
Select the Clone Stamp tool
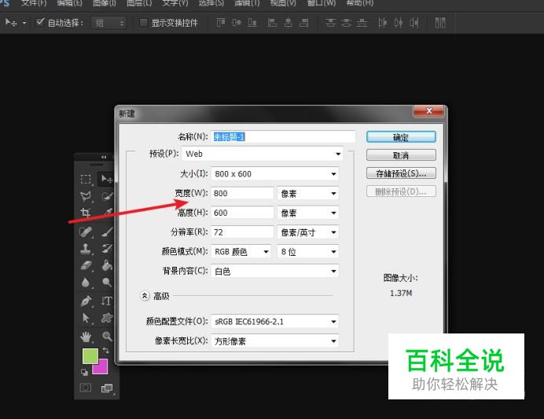pos(86,248)
